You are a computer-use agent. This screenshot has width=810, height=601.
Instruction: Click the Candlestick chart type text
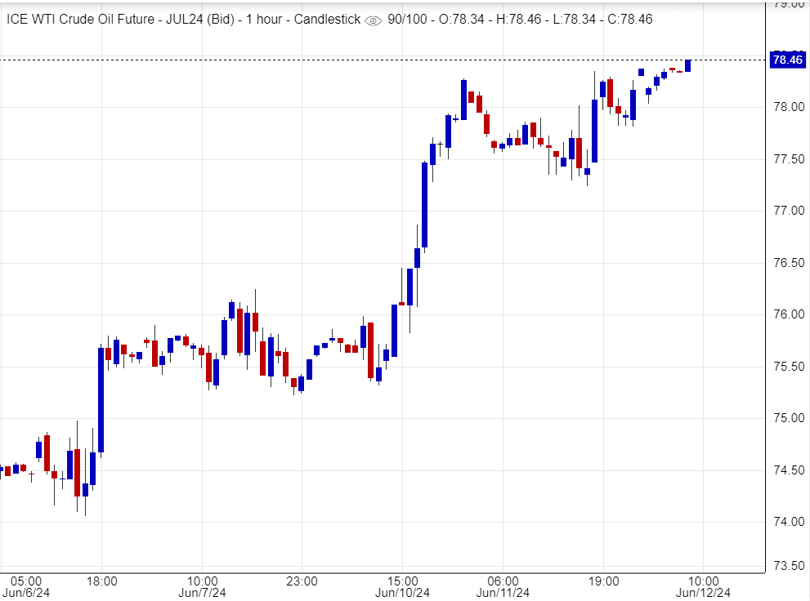[x=320, y=19]
